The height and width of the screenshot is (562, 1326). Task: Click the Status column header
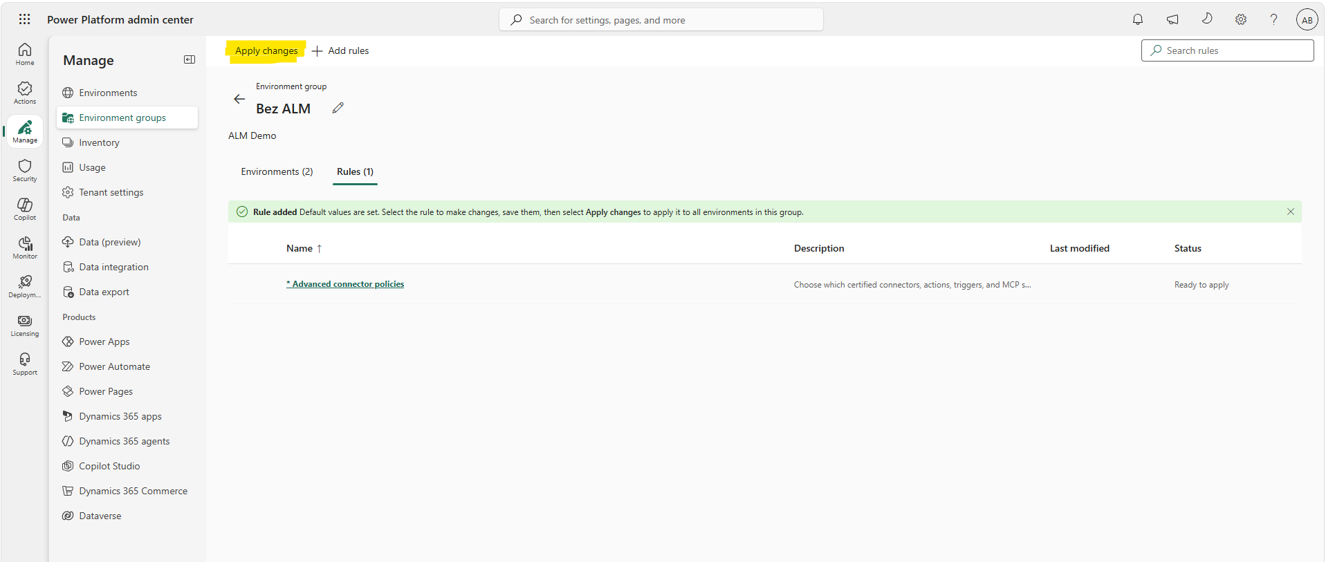pos(1188,248)
